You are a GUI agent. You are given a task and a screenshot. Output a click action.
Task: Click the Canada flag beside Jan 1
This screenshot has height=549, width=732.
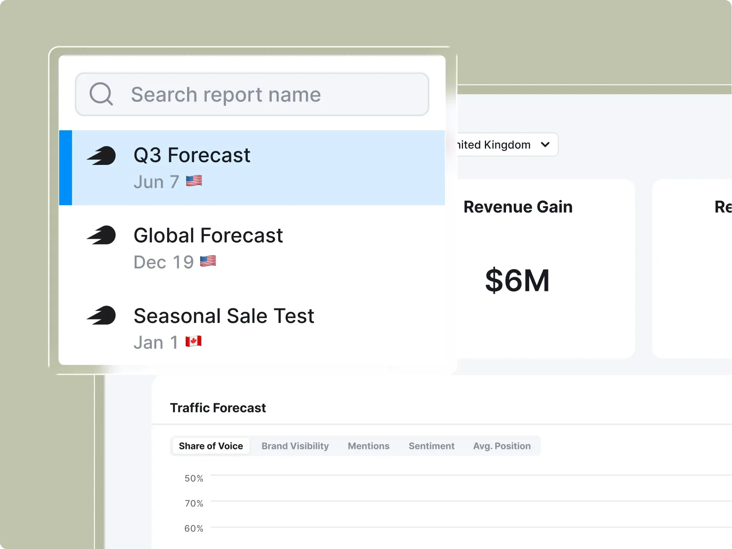coord(194,341)
